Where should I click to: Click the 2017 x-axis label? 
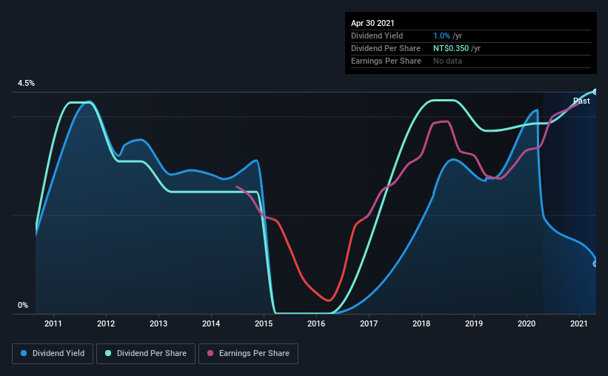pos(369,323)
